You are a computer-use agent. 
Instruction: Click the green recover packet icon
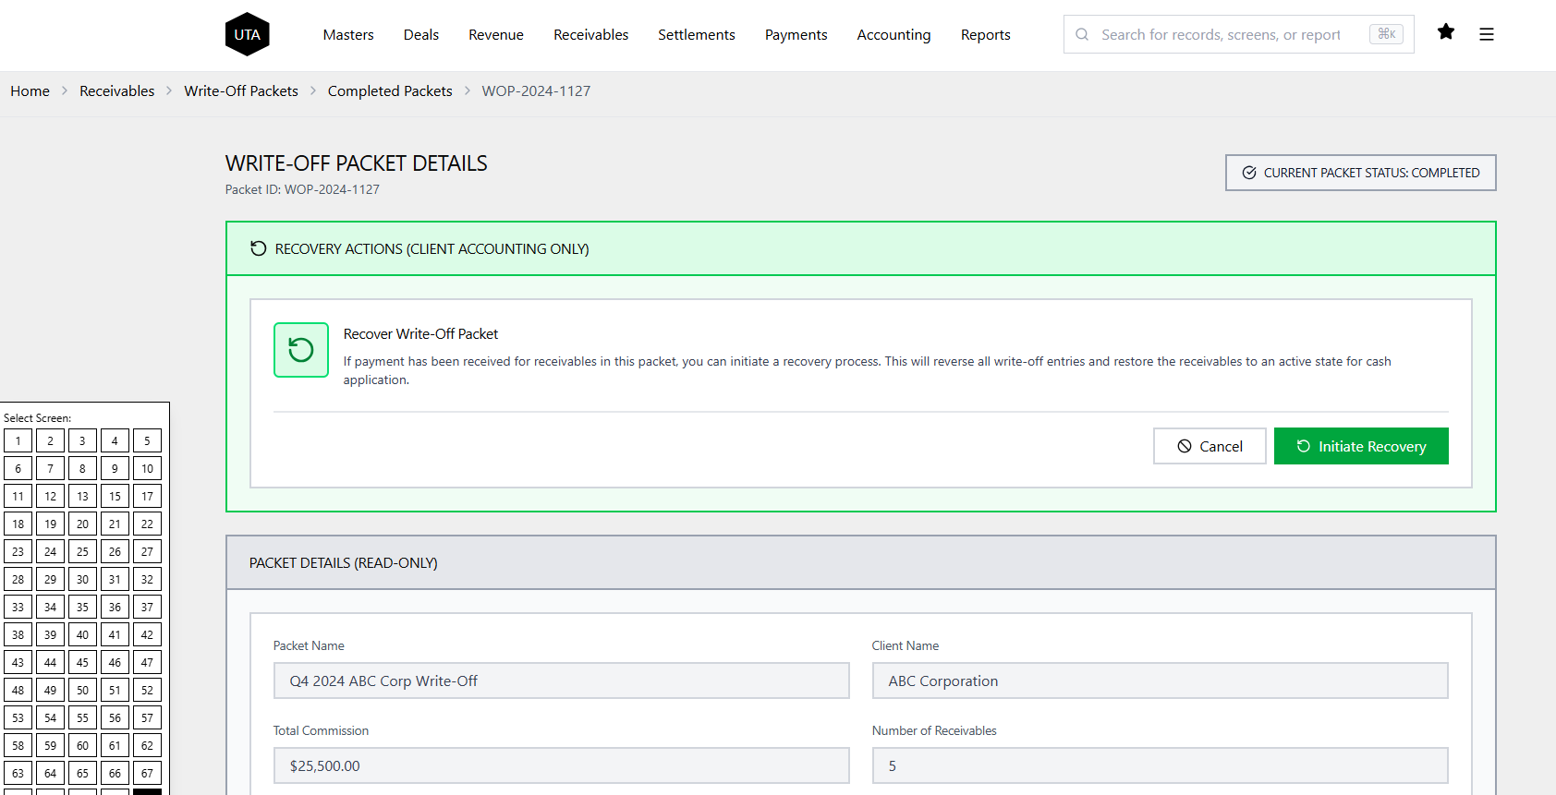pos(301,350)
